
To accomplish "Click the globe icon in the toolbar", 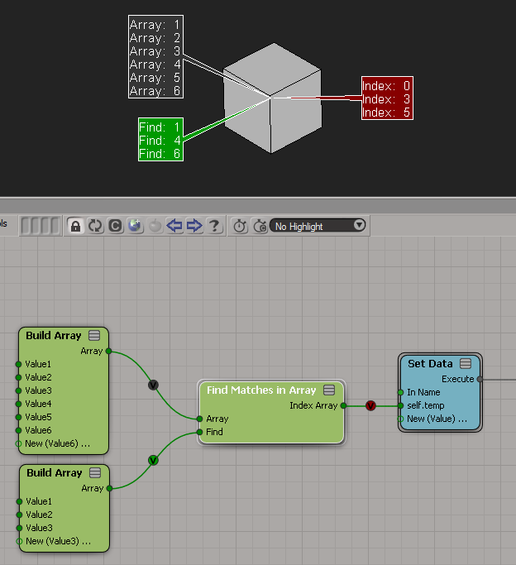I will pyautogui.click(x=136, y=226).
